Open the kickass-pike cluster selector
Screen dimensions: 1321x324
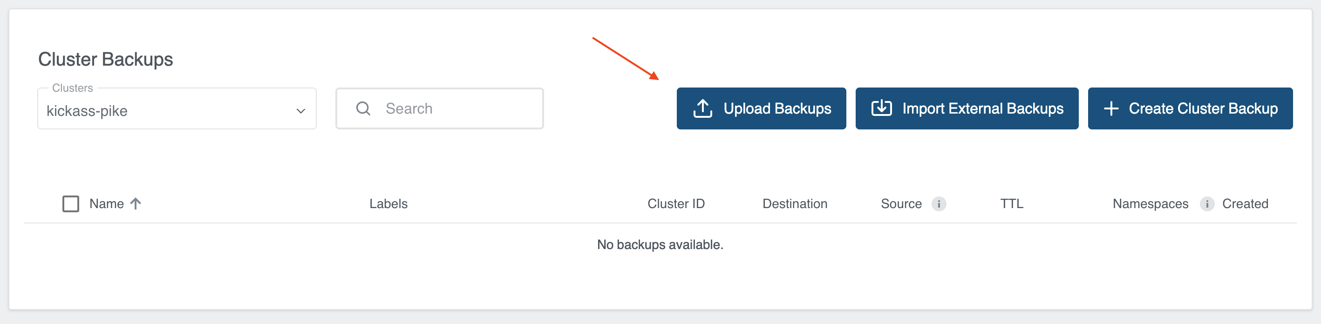pyautogui.click(x=177, y=108)
